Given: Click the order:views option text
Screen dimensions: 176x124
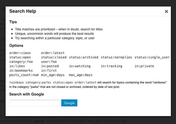Looking at the screenshot, I should point(20,53).
